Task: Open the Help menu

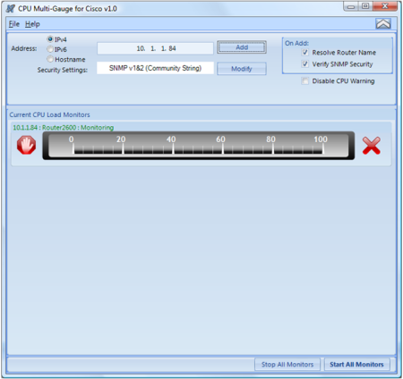Action: [32, 24]
